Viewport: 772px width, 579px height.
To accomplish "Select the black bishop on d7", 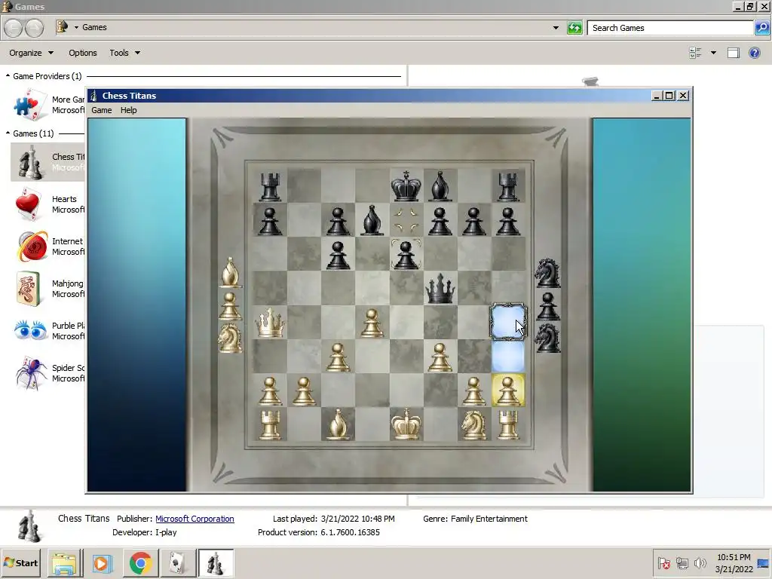I will pos(372,220).
